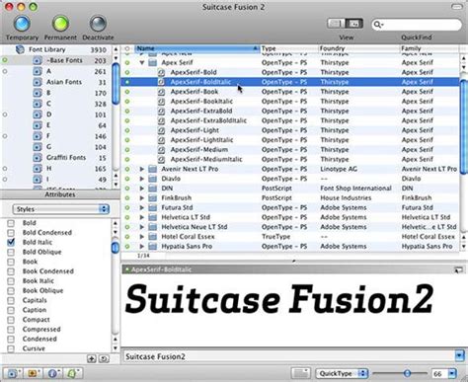Expand the FinkBrush family
The width and height of the screenshot is (468, 382).
pos(142,198)
